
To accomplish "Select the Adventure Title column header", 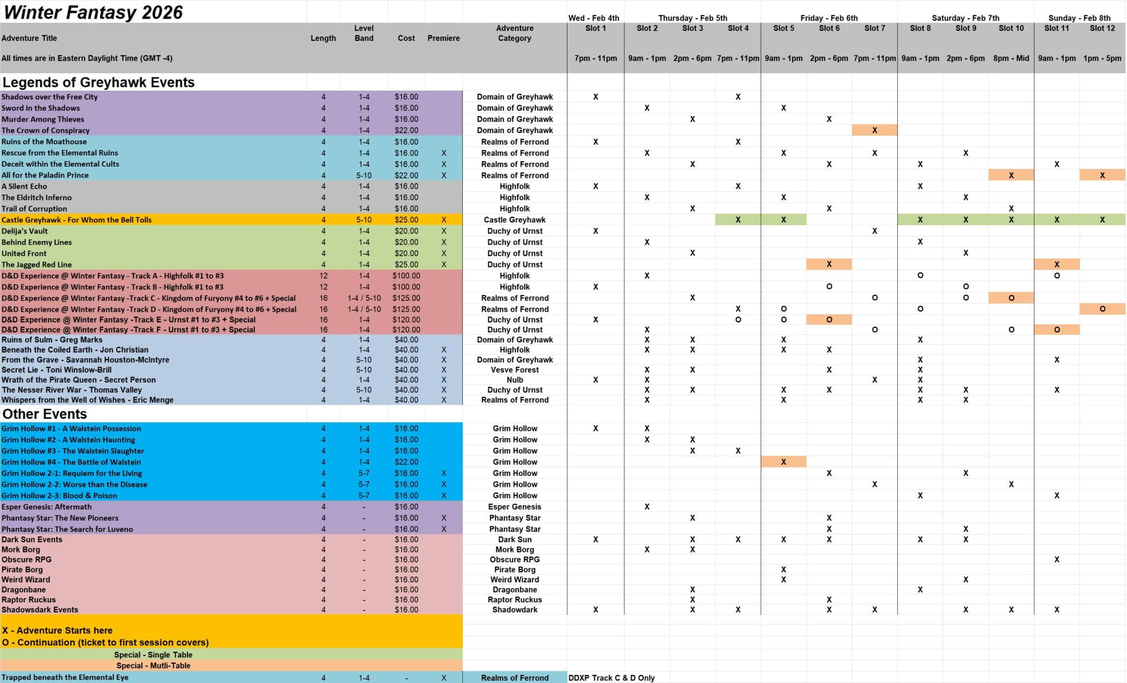I will 29,38.
